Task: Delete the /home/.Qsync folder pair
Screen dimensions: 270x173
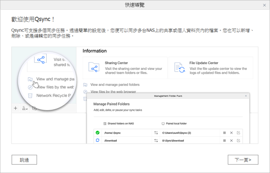Action: (231, 133)
